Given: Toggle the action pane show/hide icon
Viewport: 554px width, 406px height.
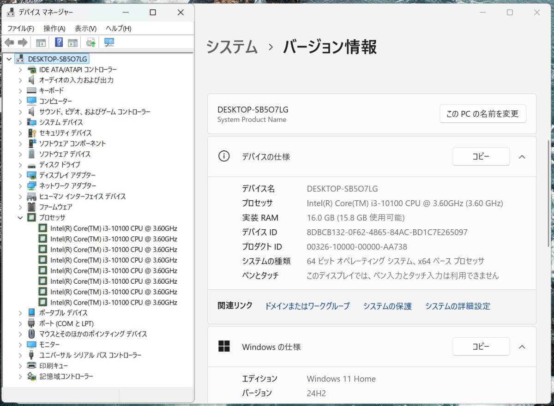Looking at the screenshot, I should tap(72, 43).
